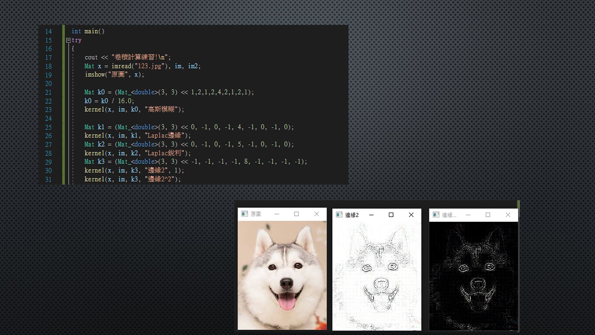Screen dimensions: 595x335
Task: Click the Mat k0 declaration line
Action: [169, 92]
